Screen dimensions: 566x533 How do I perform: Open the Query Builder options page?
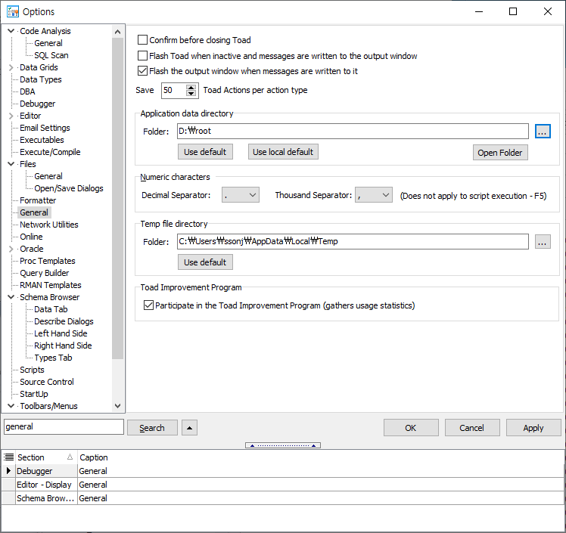pos(45,273)
